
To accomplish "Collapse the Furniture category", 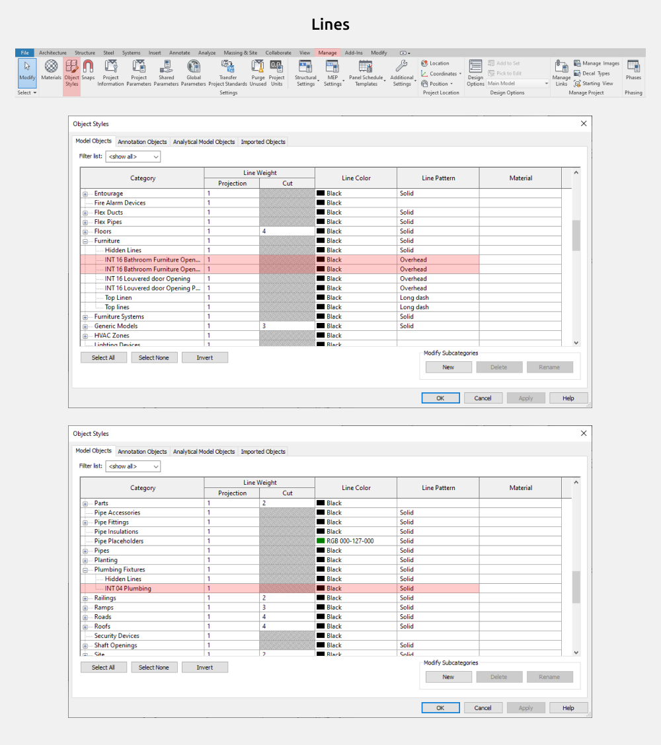I will click(85, 241).
